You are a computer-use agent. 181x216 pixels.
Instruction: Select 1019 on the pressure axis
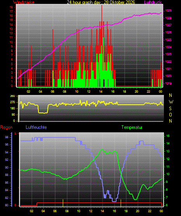pos(168,83)
